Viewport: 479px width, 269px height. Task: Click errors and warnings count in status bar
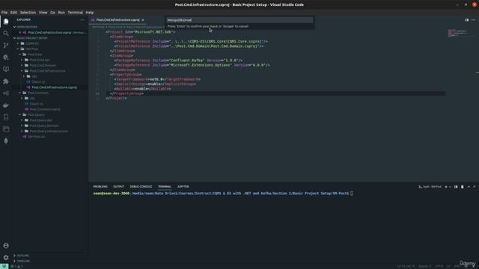coord(17,266)
